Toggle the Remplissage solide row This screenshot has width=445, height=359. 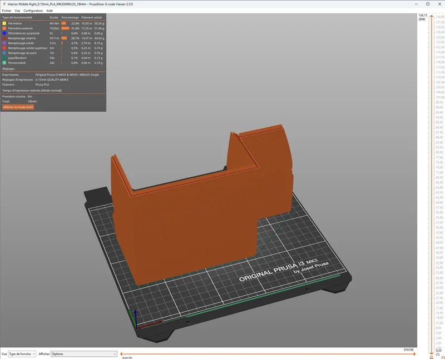[53, 43]
